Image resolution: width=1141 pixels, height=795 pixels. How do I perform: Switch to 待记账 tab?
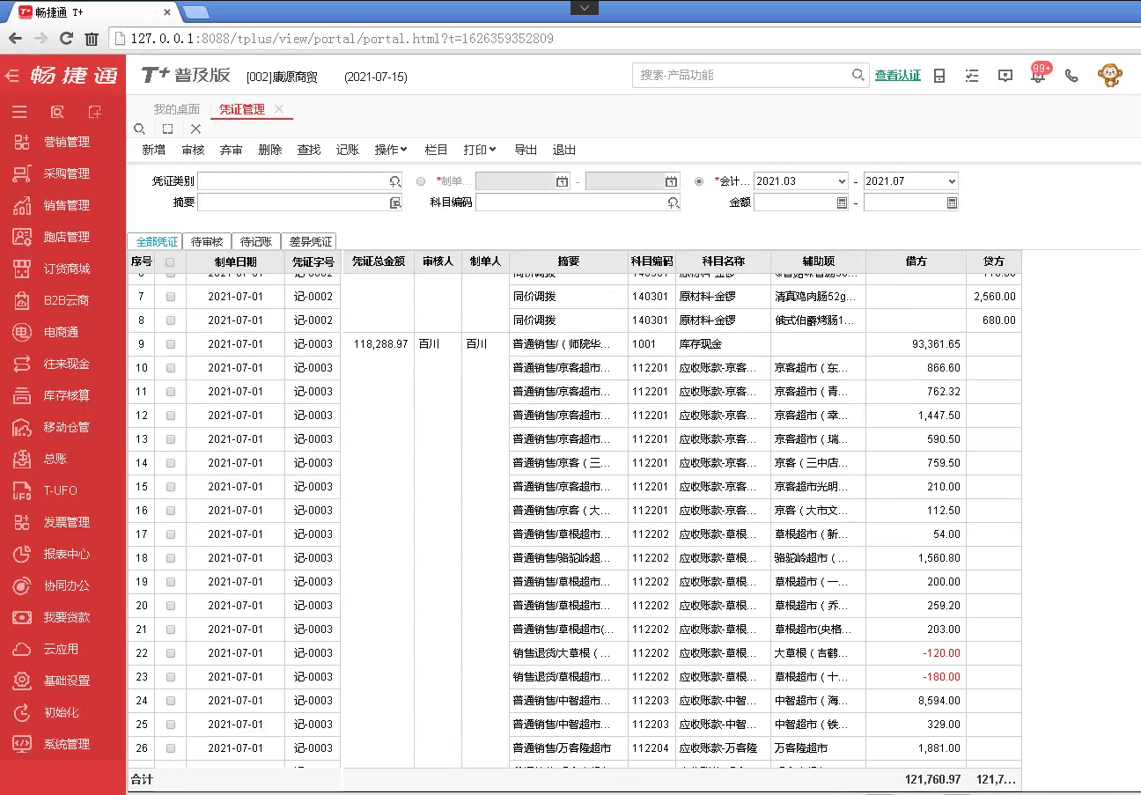pyautogui.click(x=256, y=241)
